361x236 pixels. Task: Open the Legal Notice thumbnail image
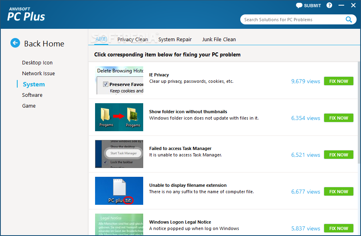click(119, 224)
